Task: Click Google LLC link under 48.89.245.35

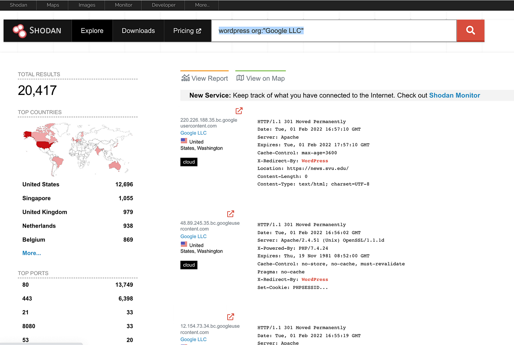Action: point(193,236)
